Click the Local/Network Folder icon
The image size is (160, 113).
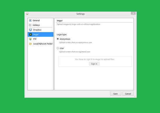coord(31,44)
